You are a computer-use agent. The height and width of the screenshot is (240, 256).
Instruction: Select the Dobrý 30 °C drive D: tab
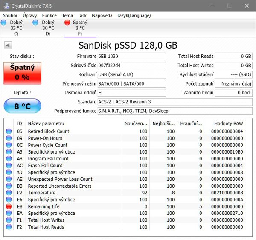coord(48,28)
